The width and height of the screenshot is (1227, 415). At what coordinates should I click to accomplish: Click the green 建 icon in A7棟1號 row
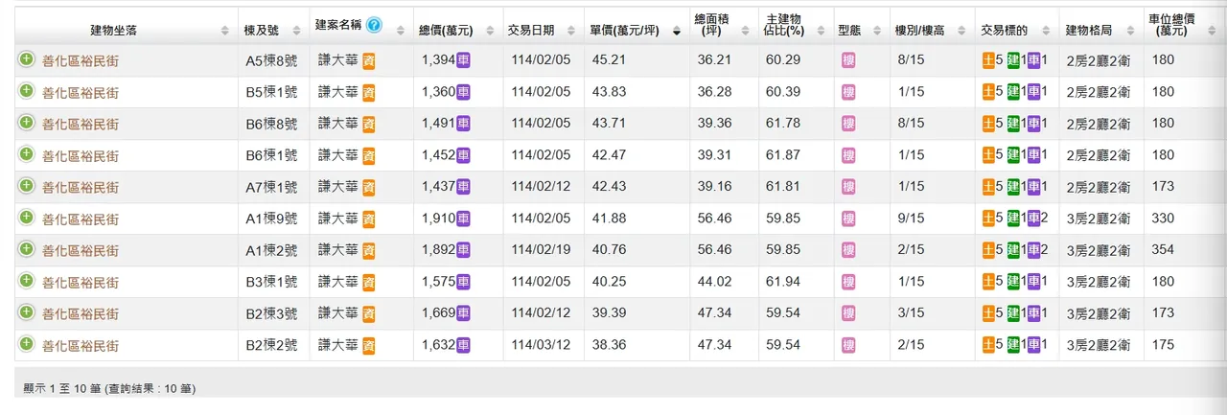(x=1013, y=187)
